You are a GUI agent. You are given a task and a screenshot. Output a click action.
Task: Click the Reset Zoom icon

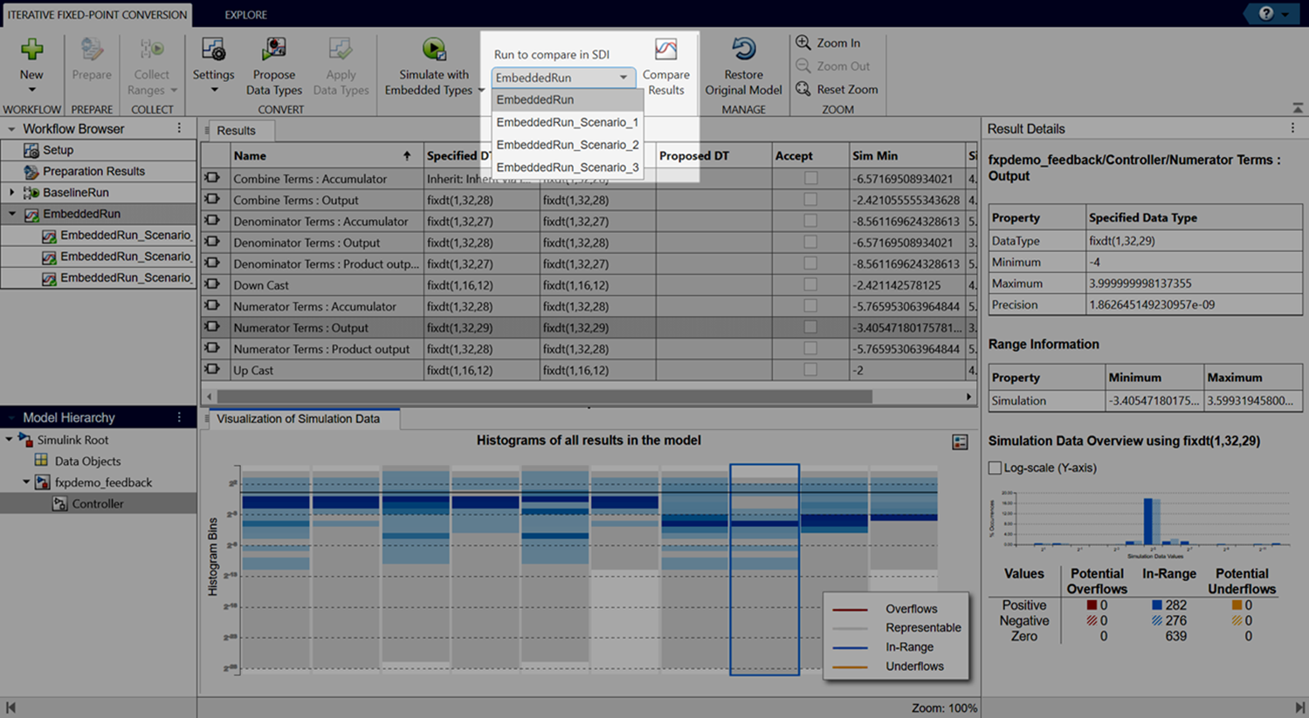803,89
